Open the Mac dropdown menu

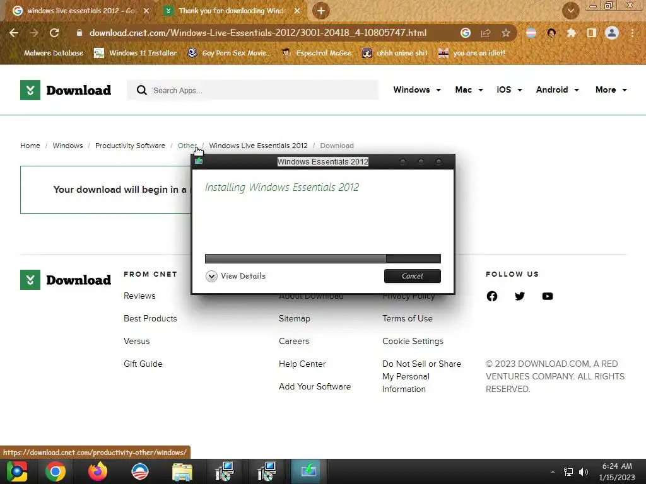coord(469,89)
